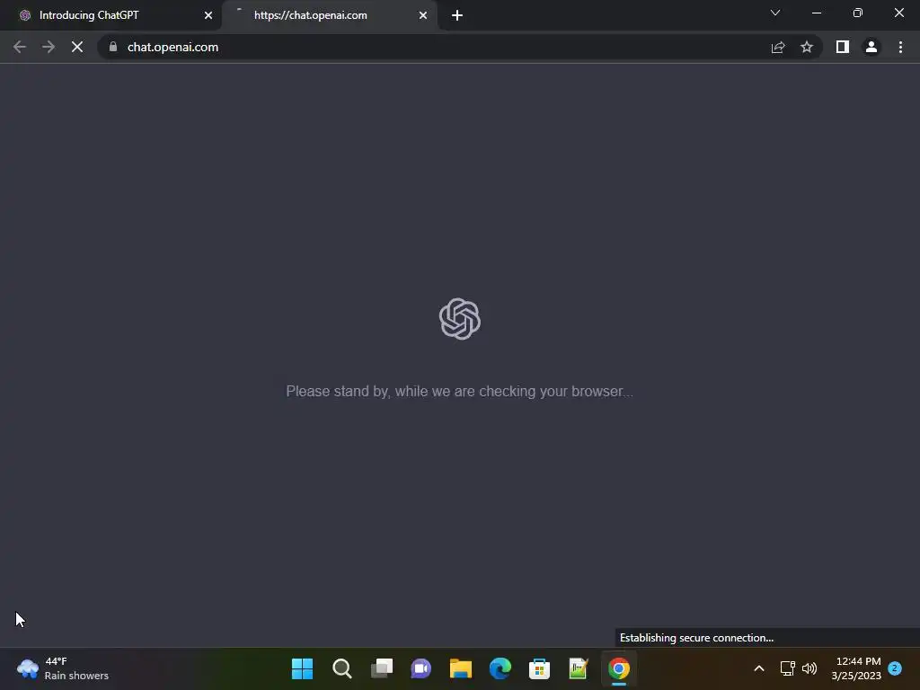The width and height of the screenshot is (920, 690).
Task: Open the volume control in system tray
Action: click(809, 668)
